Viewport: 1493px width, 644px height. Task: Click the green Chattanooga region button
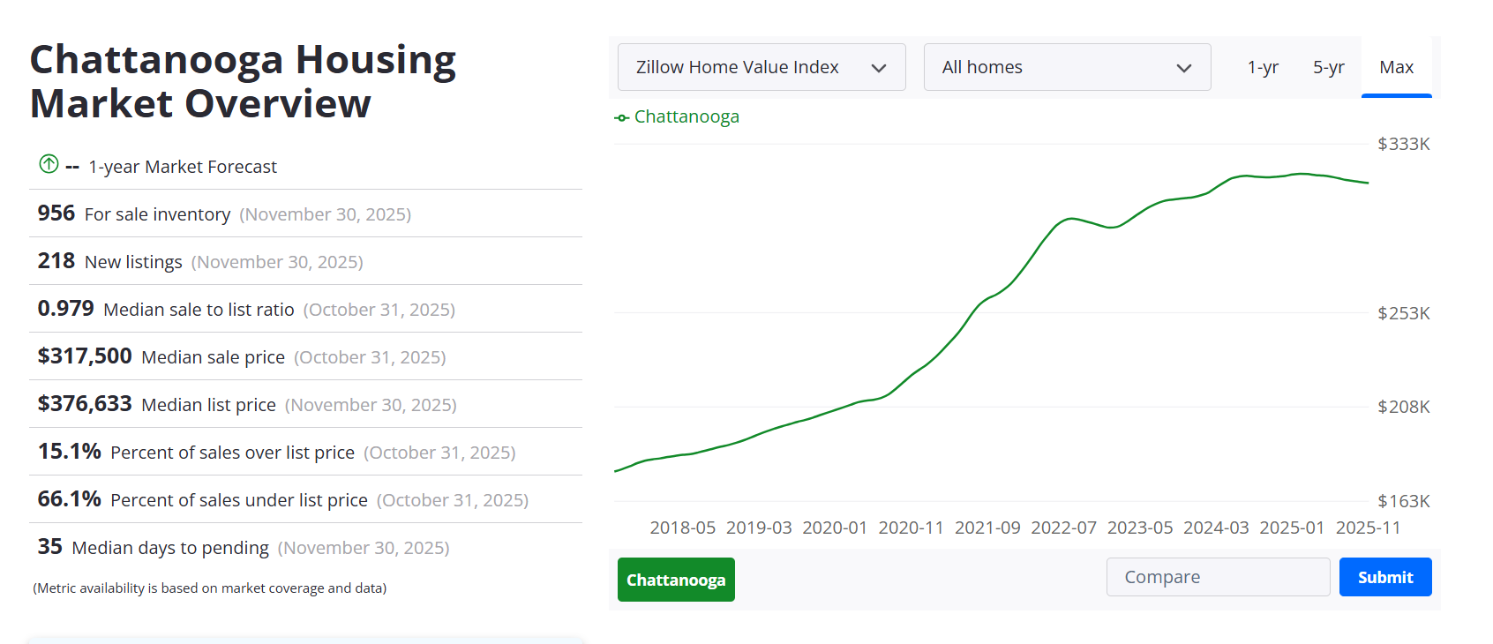click(676, 580)
